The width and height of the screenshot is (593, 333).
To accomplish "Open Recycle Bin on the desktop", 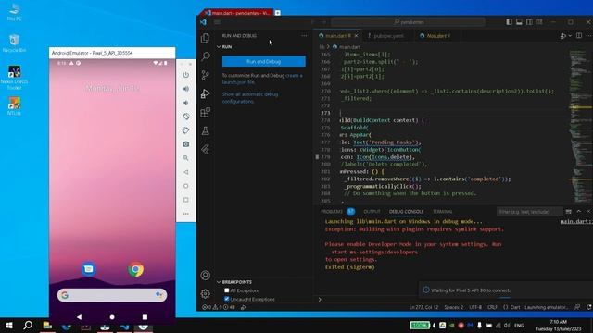I will 15,43.
